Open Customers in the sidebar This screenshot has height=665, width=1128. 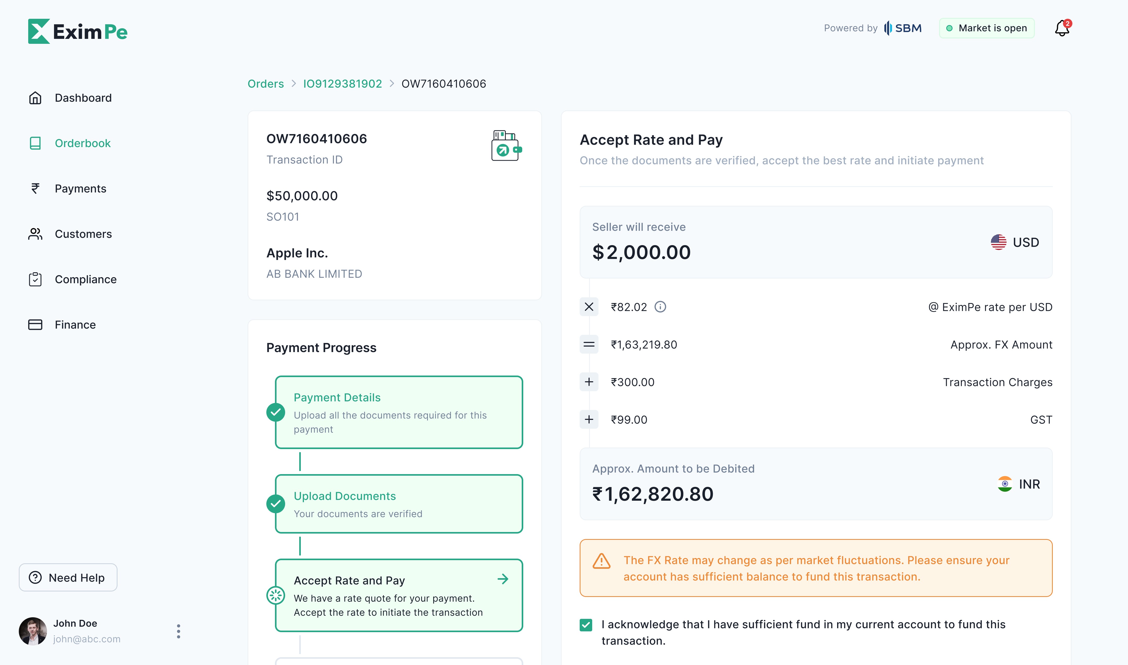tap(83, 234)
